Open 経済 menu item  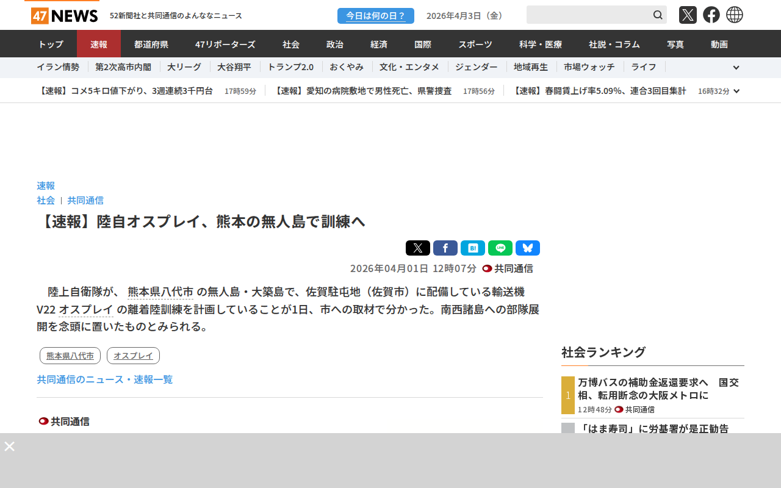tap(379, 44)
